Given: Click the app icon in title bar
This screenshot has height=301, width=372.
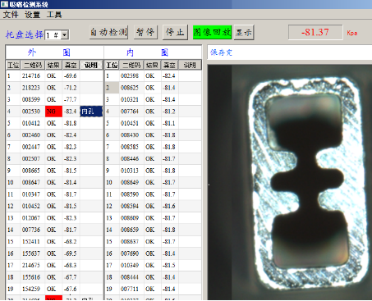Looking at the screenshot, I should (x=4, y=4).
